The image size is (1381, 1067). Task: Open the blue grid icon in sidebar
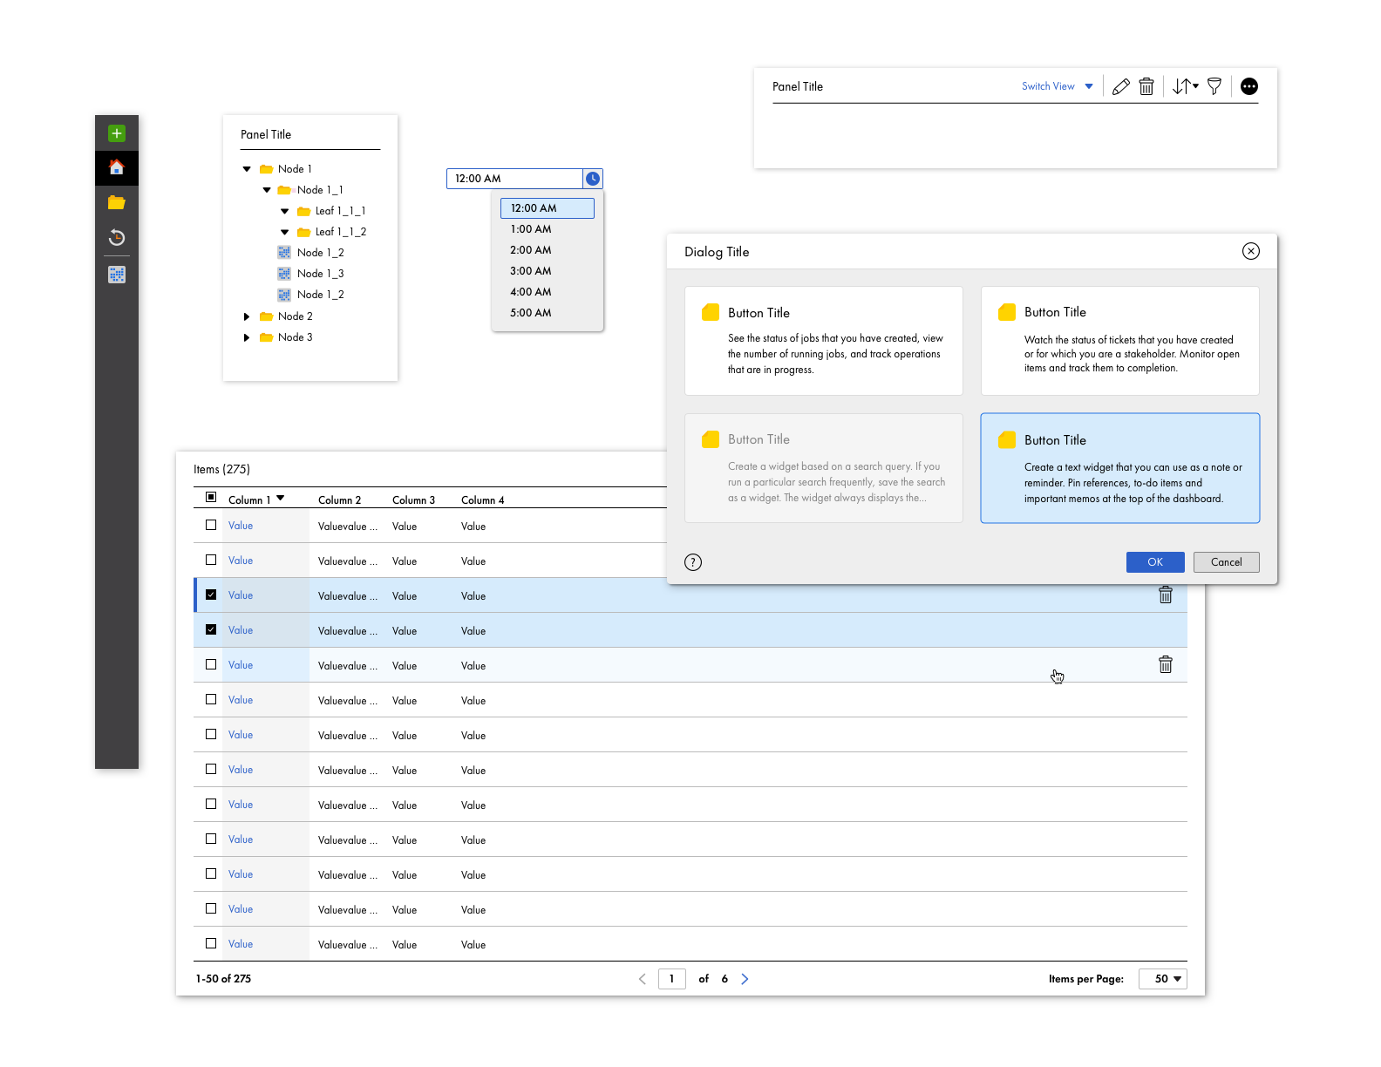click(x=116, y=275)
